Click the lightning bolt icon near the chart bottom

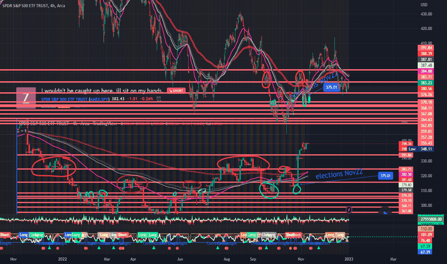[x=349, y=210]
